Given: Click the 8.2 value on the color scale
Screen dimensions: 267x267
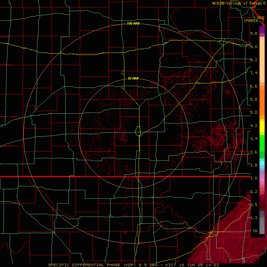Looking at the screenshot, I should (254, 60).
